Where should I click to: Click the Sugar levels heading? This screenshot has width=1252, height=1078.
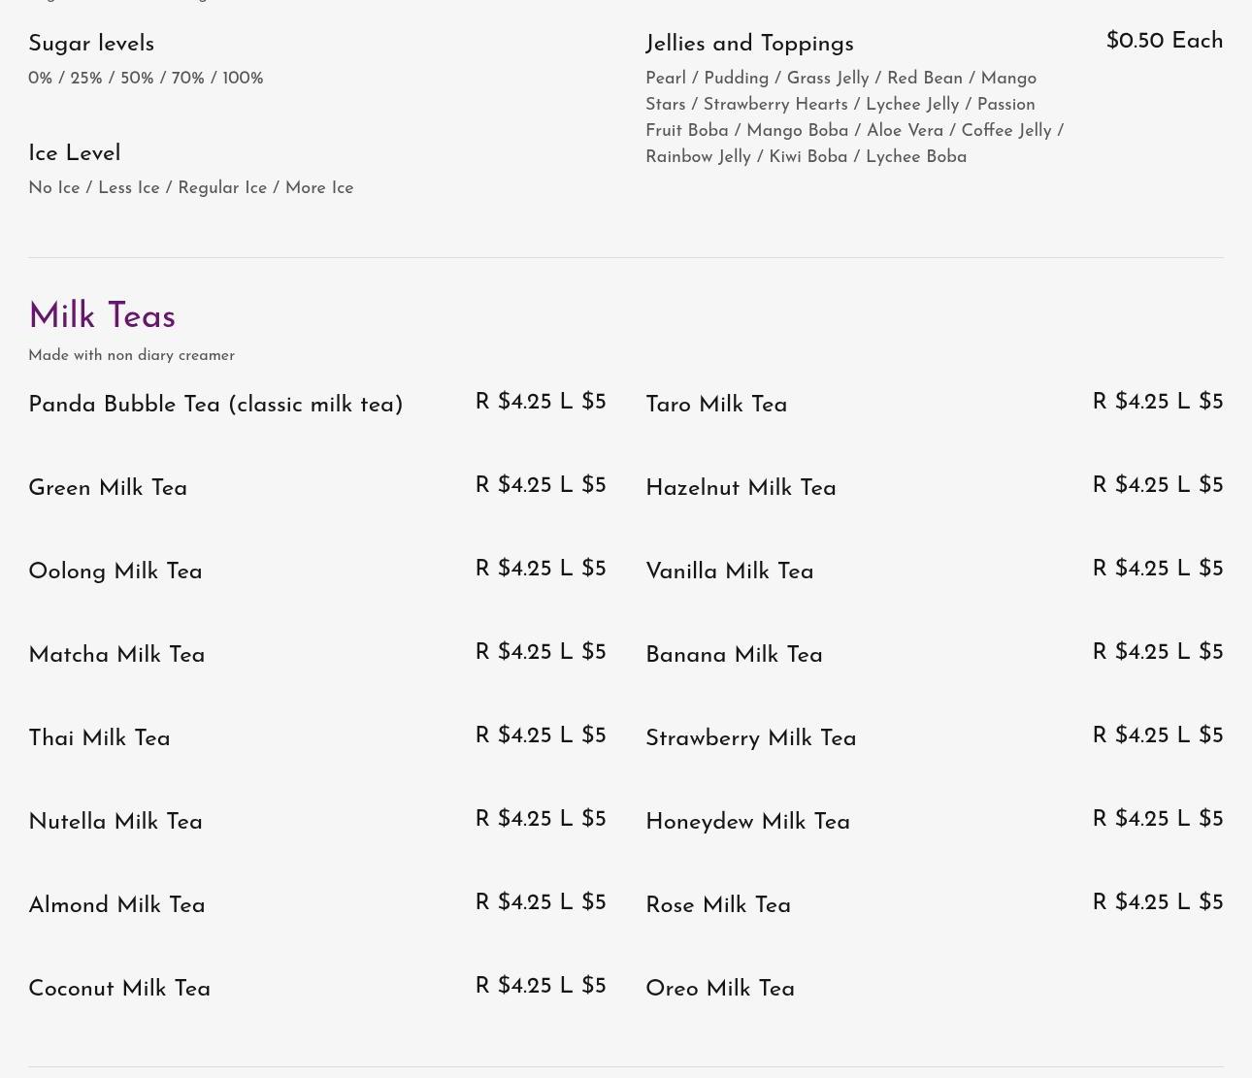(91, 44)
